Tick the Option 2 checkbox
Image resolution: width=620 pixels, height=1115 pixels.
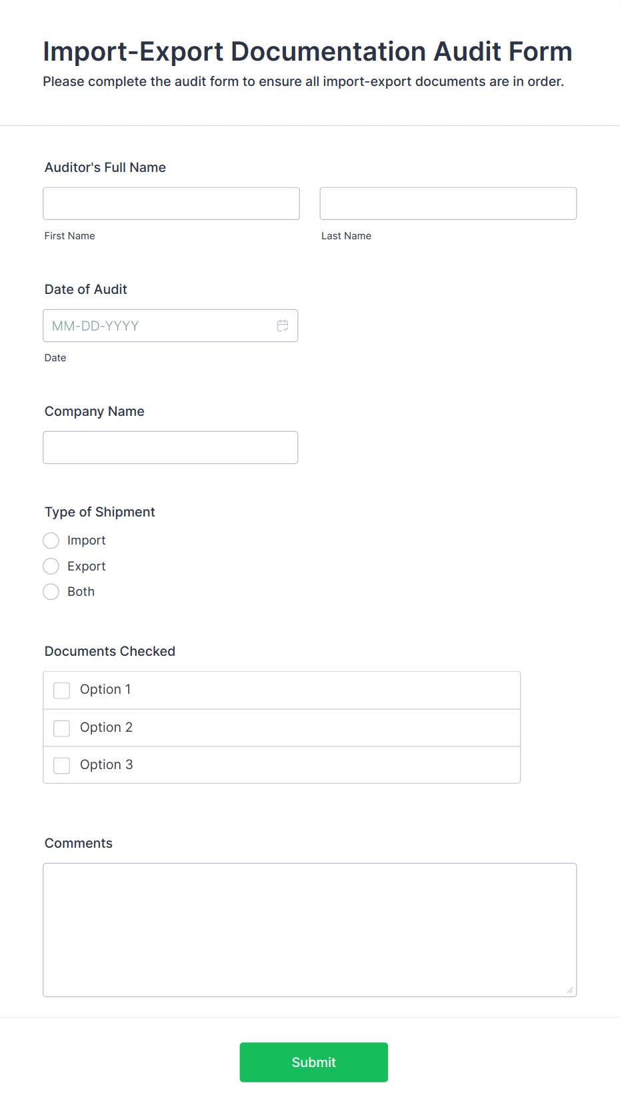[62, 728]
